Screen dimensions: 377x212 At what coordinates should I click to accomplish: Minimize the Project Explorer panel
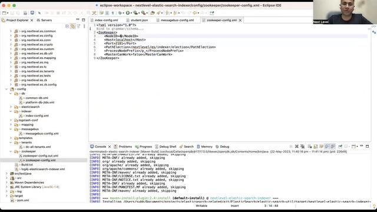pos(78,19)
